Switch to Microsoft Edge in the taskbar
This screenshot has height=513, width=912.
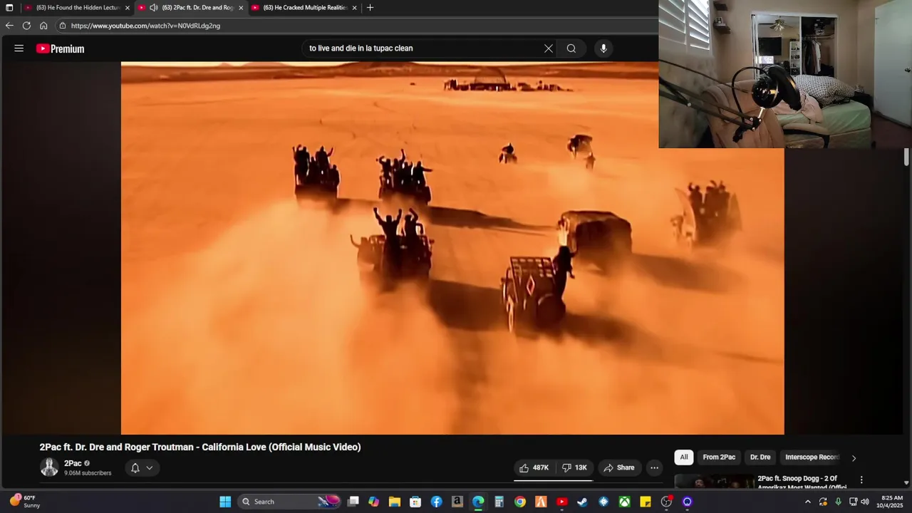click(478, 502)
